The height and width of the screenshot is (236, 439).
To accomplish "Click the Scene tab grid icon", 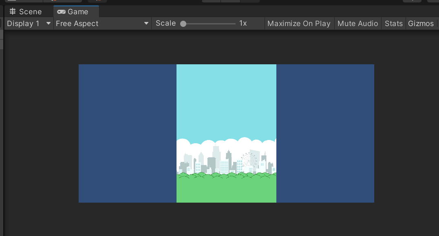I will click(13, 11).
